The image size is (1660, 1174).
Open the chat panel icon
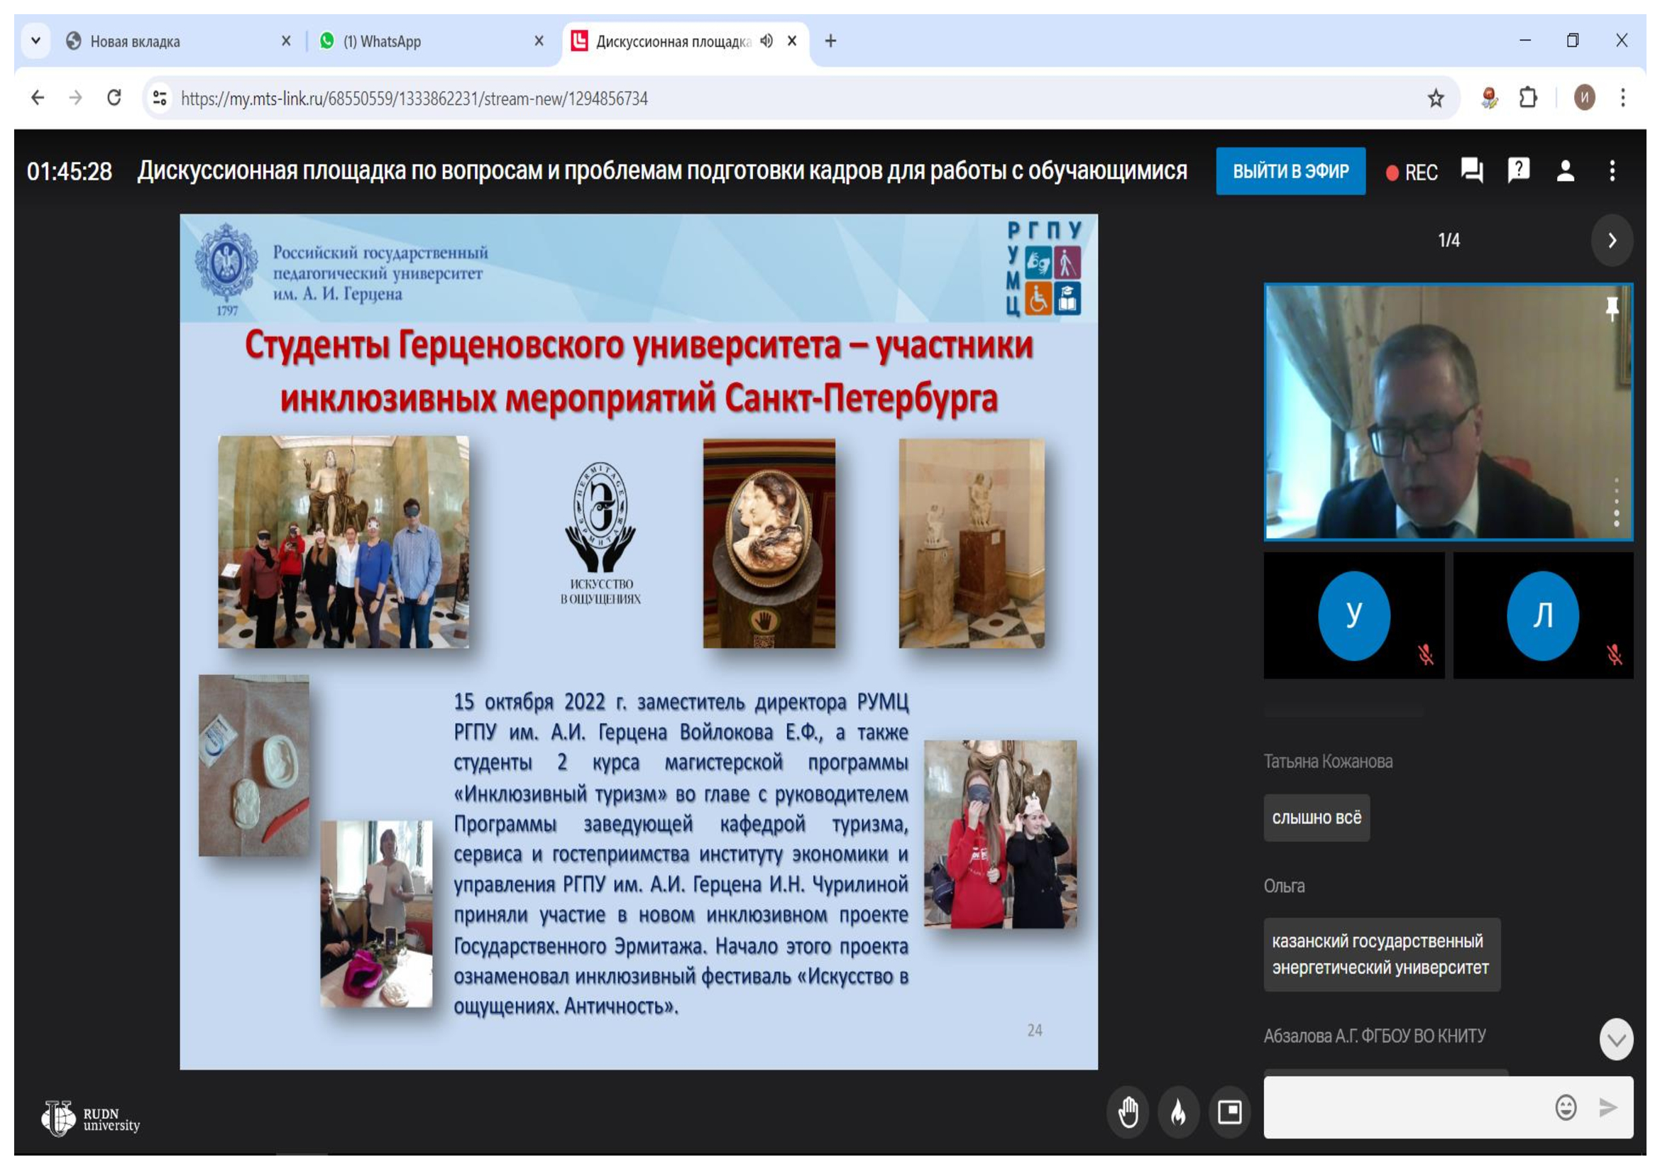point(1471,171)
